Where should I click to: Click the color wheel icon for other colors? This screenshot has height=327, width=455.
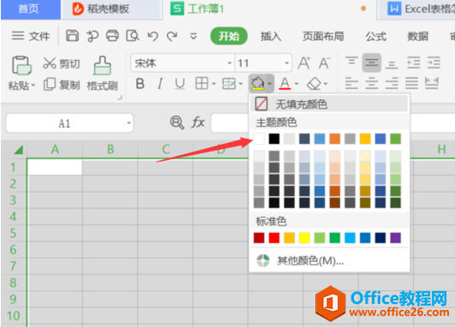[x=263, y=260]
